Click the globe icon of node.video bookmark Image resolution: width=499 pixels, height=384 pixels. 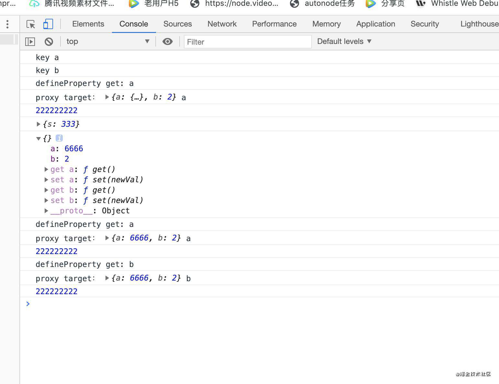195,4
